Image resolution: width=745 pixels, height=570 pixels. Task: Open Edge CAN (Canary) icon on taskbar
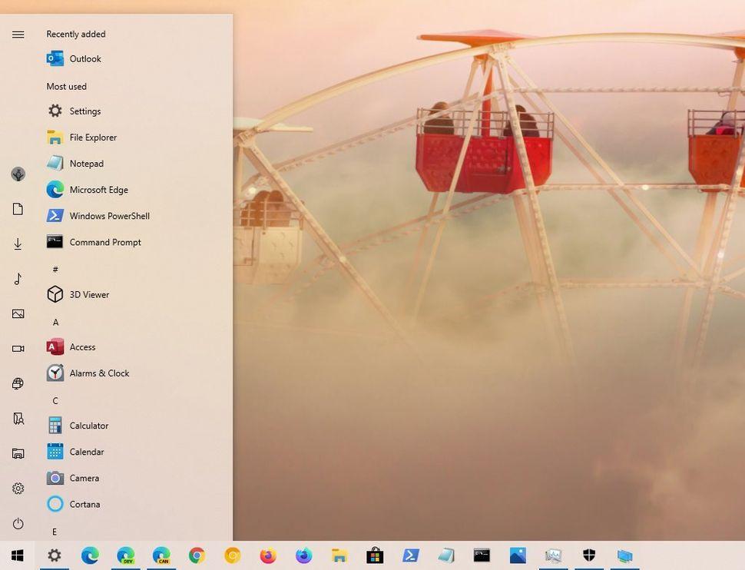[161, 555]
